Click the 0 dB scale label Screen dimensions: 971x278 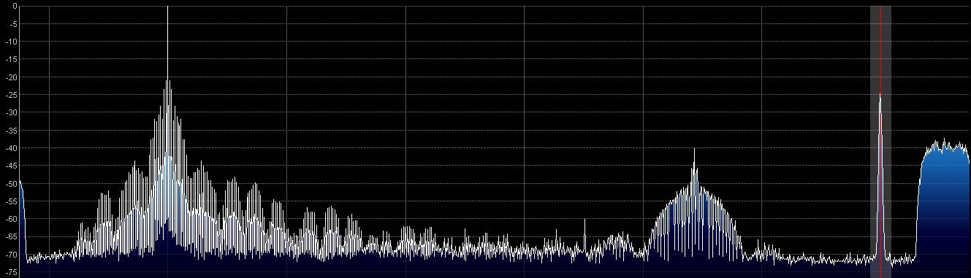[x=15, y=6]
